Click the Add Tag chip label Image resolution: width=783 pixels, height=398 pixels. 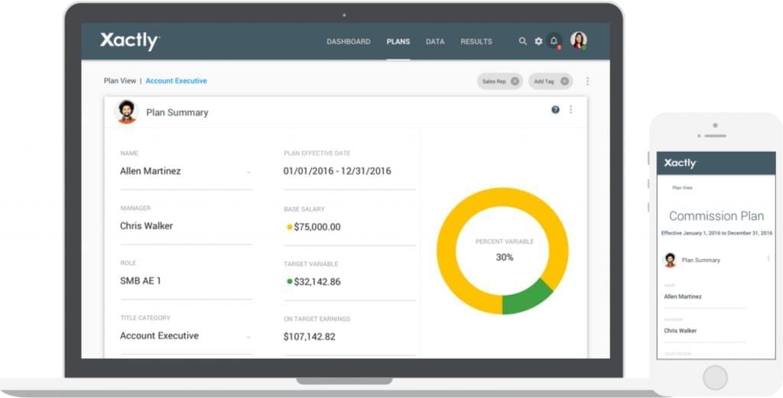click(x=544, y=81)
